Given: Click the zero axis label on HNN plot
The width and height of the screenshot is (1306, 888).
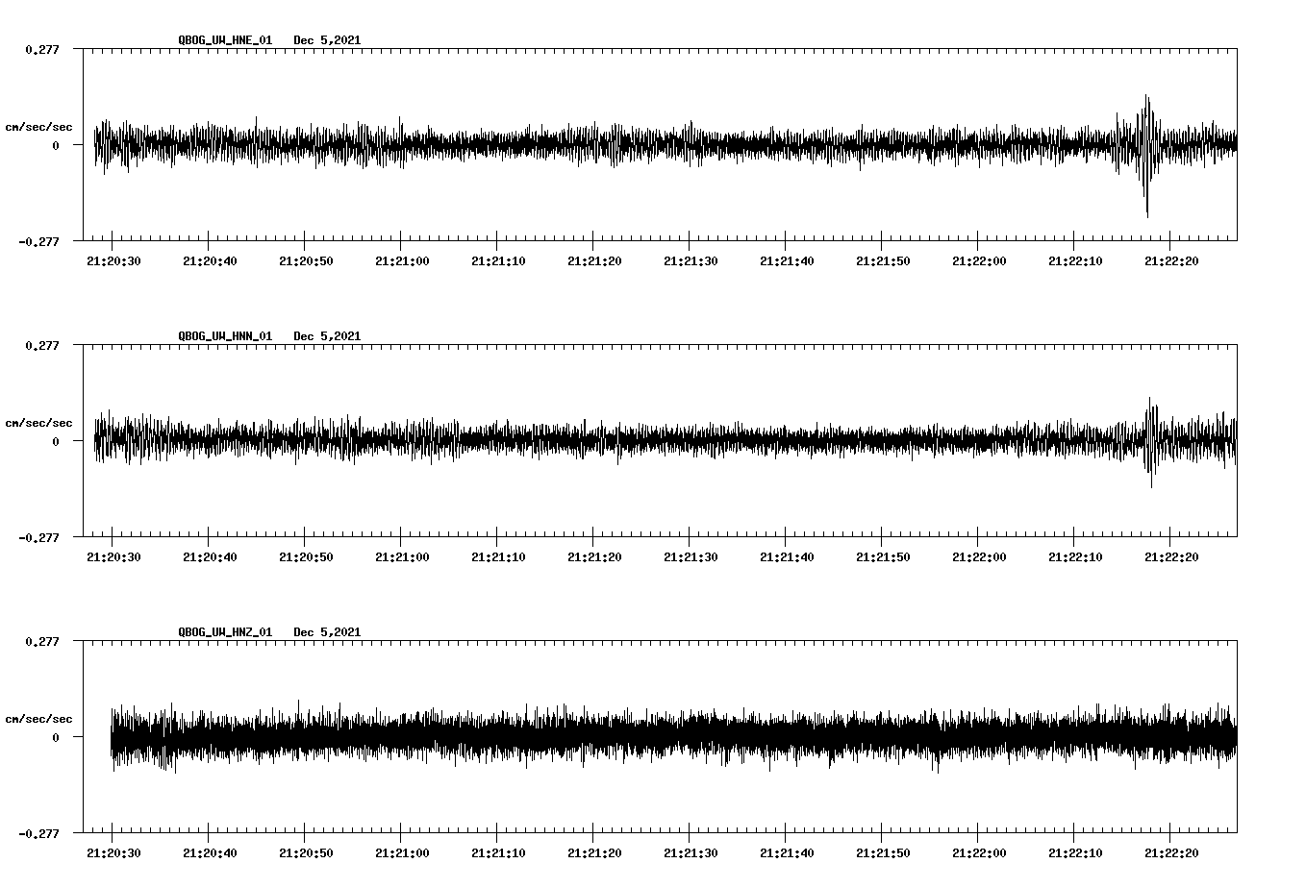Looking at the screenshot, I should [x=55, y=441].
